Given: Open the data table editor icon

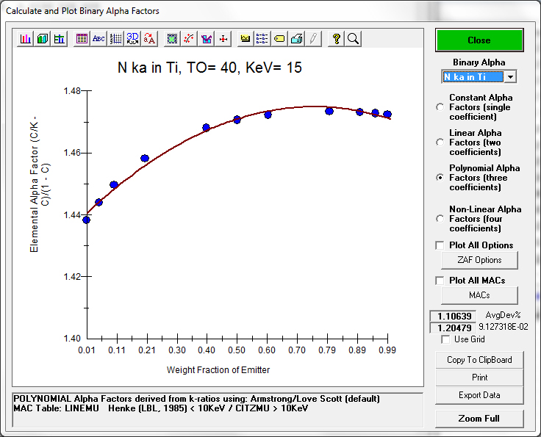Looking at the screenshot, I should pos(82,39).
